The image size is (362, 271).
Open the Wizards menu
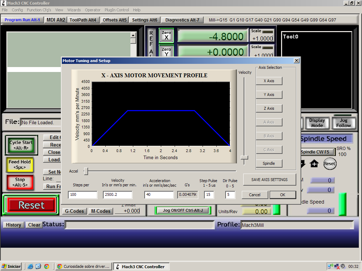[x=74, y=10]
